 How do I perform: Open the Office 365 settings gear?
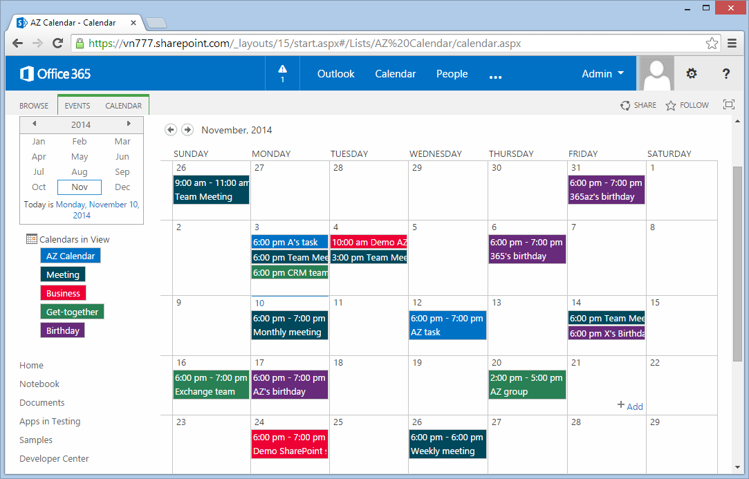691,73
